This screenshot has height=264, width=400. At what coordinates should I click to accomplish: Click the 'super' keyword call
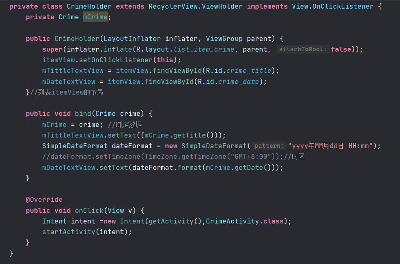tap(52, 50)
